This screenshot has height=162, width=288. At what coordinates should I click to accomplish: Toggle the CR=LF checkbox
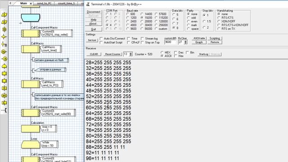pyautogui.click(x=129, y=42)
